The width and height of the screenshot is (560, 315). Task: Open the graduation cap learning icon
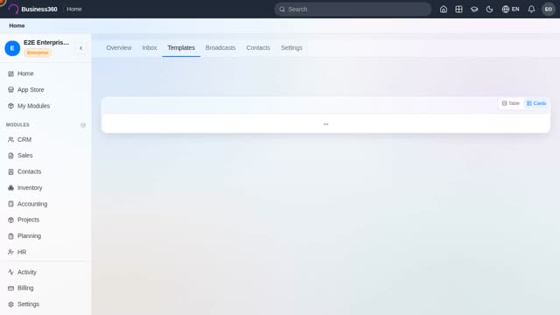tap(474, 10)
